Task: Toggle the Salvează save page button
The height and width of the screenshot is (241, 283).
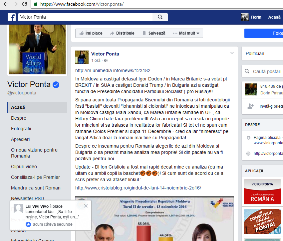Action: [x=153, y=33]
